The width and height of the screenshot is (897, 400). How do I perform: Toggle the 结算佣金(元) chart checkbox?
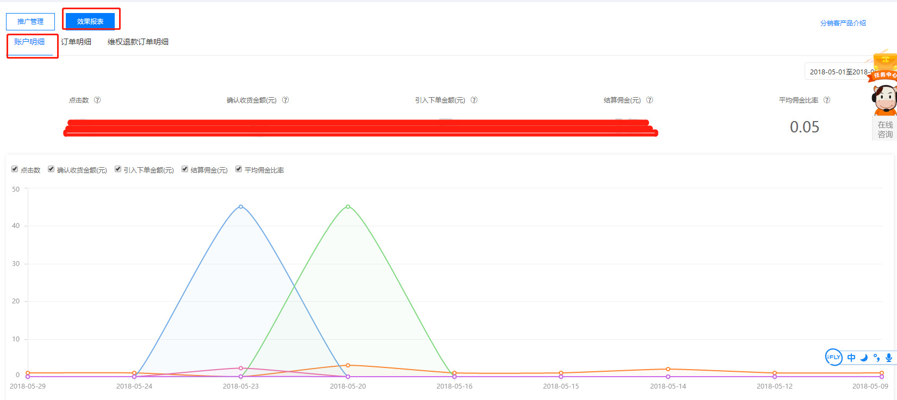tap(185, 169)
